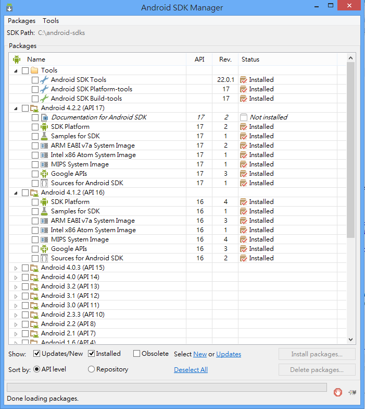
Task: Select the Android 2.2 (API 8) row
Action: point(178,324)
